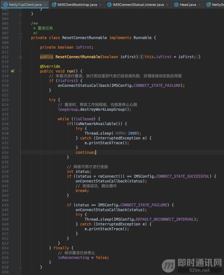This screenshot has width=224, height=275.
Task: Click onConnectStatusCallback(status) on line 640
Action: coord(111,181)
